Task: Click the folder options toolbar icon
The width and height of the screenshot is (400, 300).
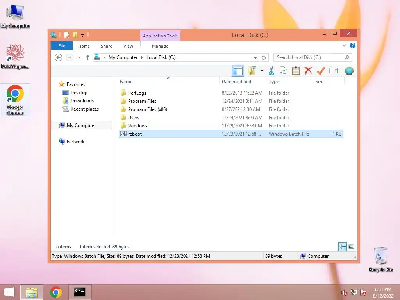Action: click(252, 71)
